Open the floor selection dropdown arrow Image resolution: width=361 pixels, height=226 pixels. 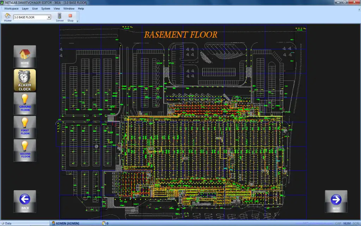tap(49, 17)
